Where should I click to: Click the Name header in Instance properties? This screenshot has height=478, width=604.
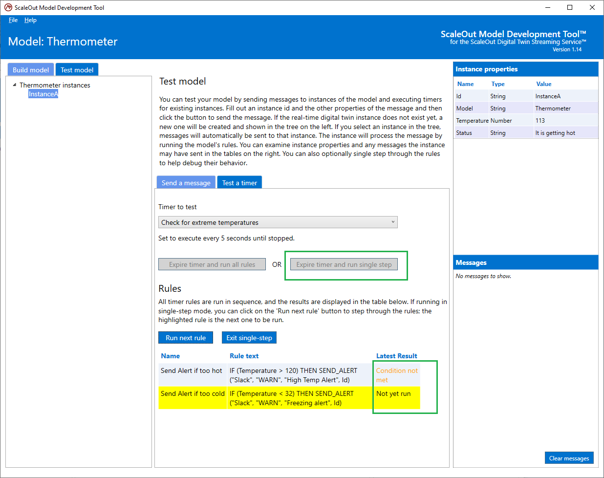coord(466,84)
